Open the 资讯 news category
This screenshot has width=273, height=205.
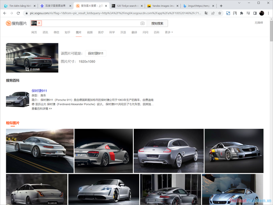(45, 32)
